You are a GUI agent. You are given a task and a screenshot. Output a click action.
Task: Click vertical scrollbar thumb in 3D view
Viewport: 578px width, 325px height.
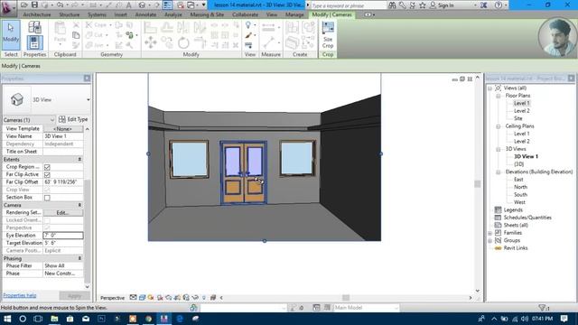478,183
